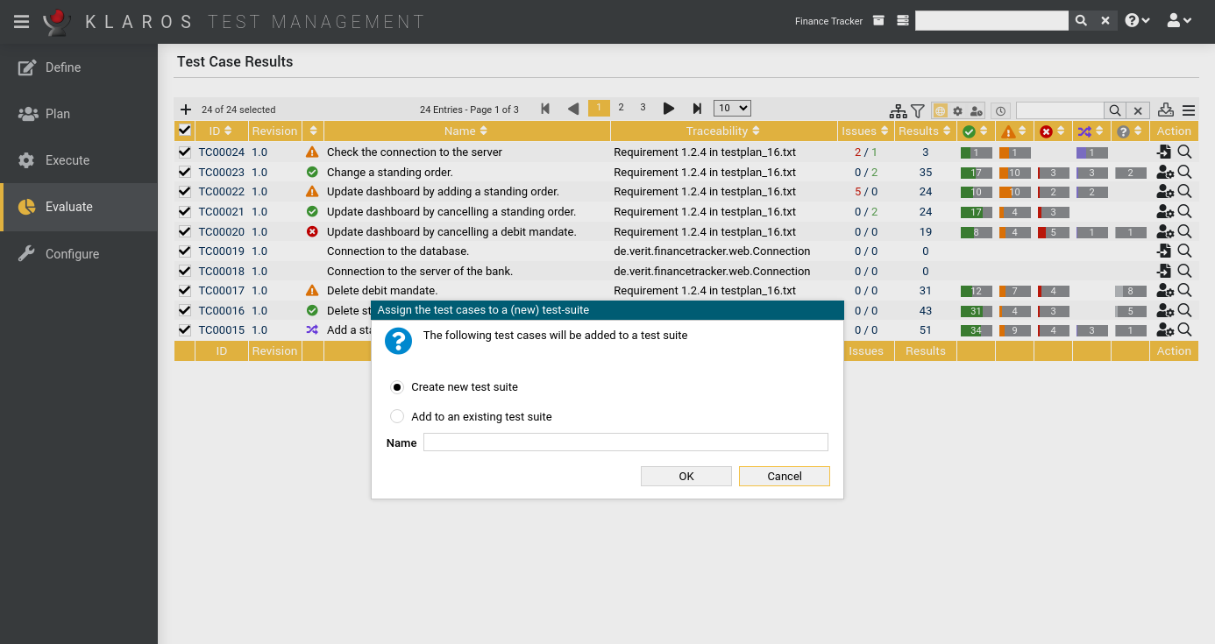Click the gear settings icon in table toolbar
Viewport: 1215px width, 644px height.
pos(957,111)
